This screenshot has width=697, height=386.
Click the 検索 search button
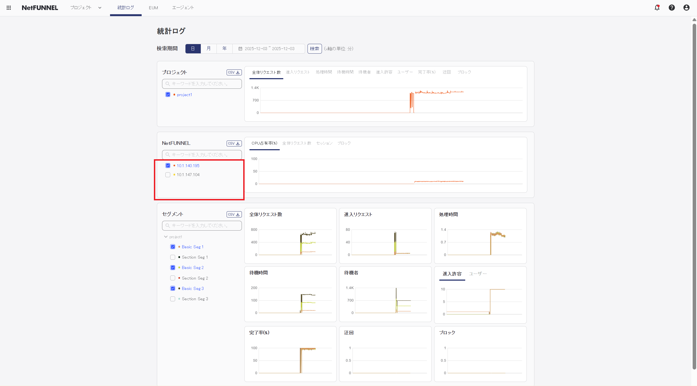click(314, 48)
